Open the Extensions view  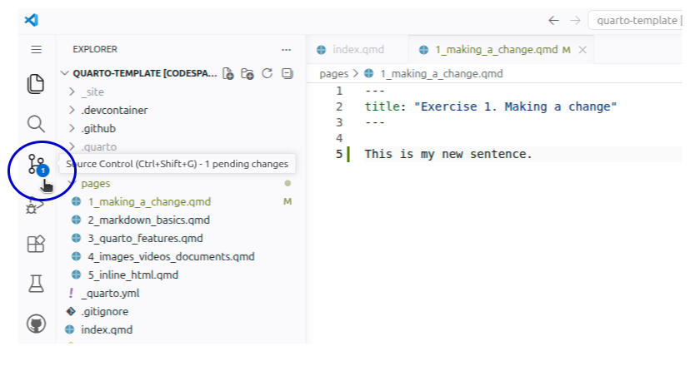pos(36,244)
